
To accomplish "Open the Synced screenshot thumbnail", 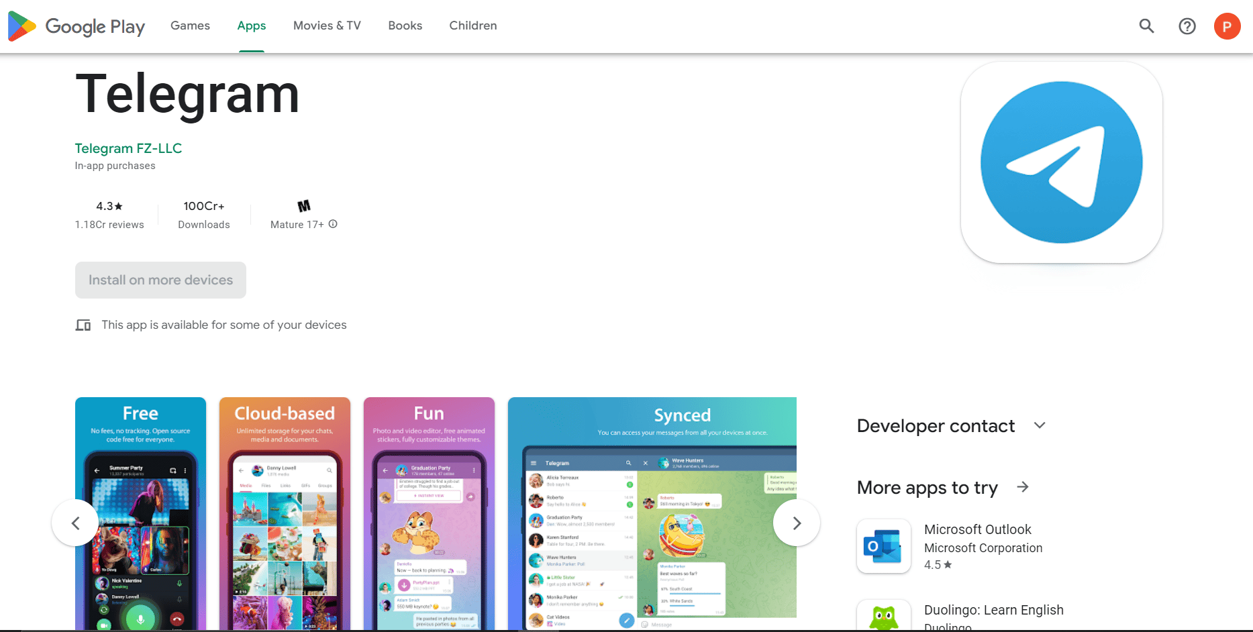I will click(x=652, y=514).
